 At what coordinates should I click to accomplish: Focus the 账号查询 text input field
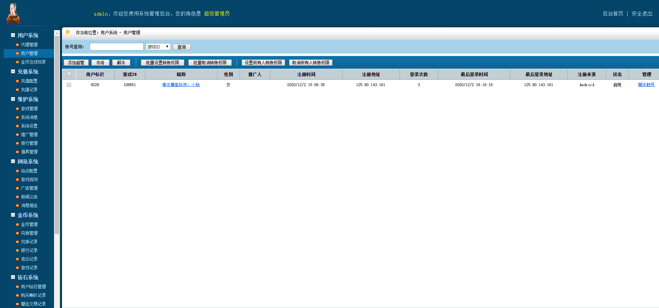point(116,47)
